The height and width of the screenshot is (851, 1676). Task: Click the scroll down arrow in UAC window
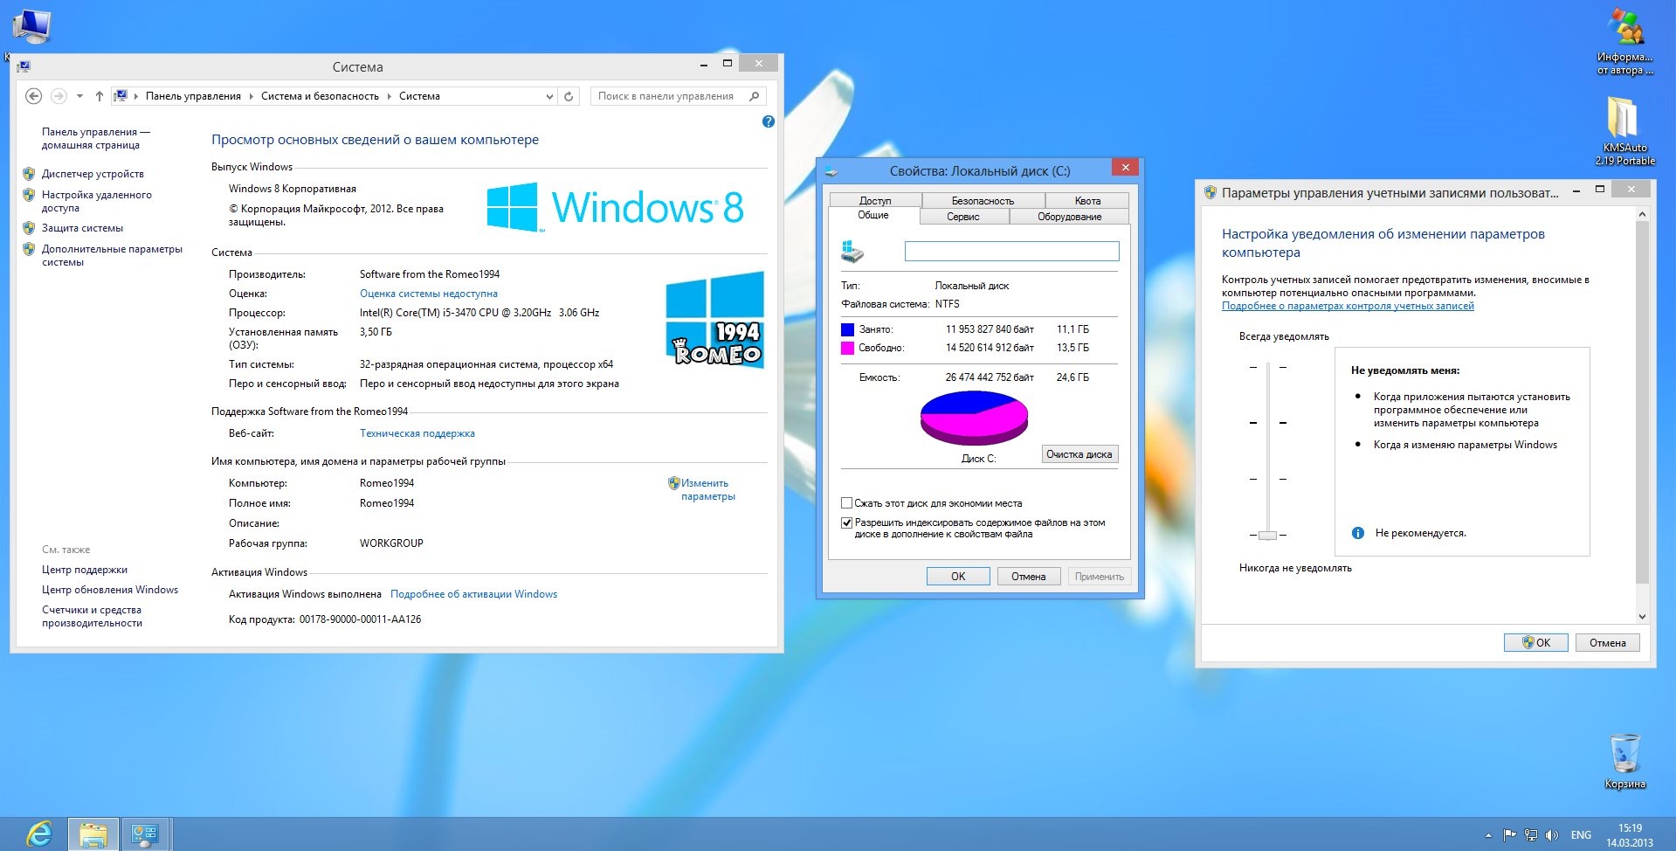[1642, 616]
